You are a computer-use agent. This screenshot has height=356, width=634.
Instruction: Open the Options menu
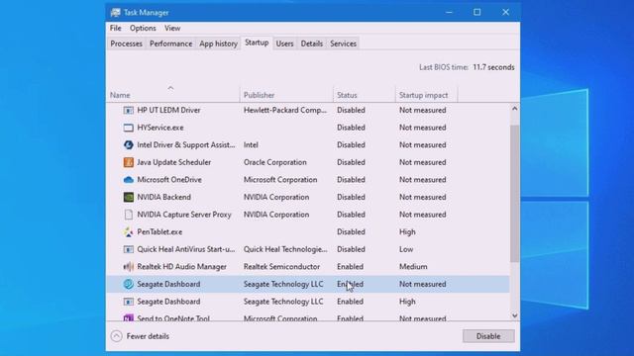click(x=143, y=29)
